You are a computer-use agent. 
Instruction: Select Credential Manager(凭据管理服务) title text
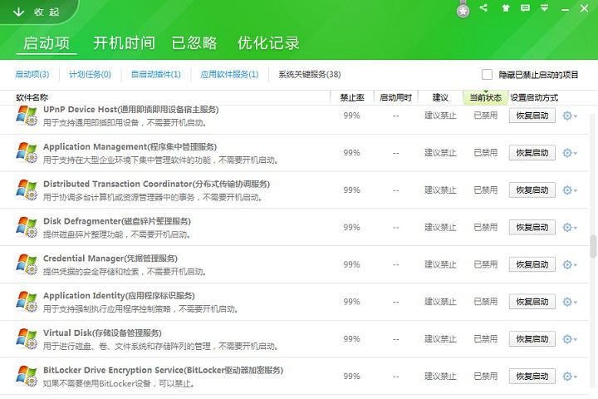110,259
